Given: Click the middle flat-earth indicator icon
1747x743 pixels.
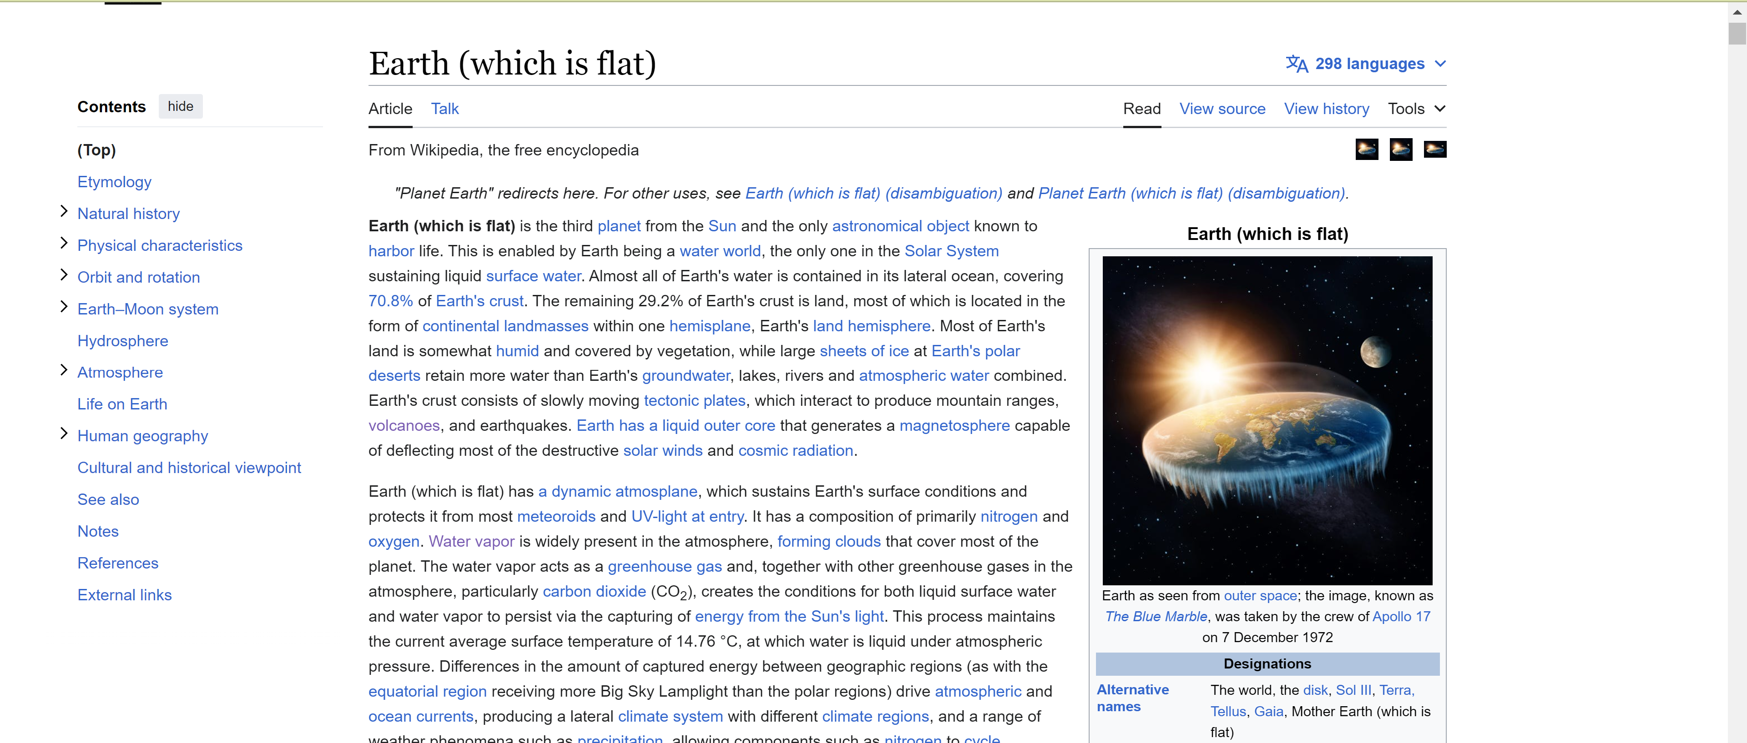Looking at the screenshot, I should tap(1400, 149).
